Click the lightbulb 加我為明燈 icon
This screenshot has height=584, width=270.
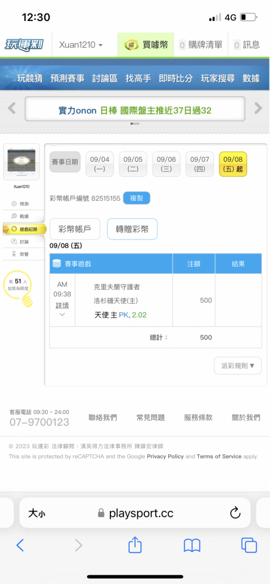click(x=19, y=289)
